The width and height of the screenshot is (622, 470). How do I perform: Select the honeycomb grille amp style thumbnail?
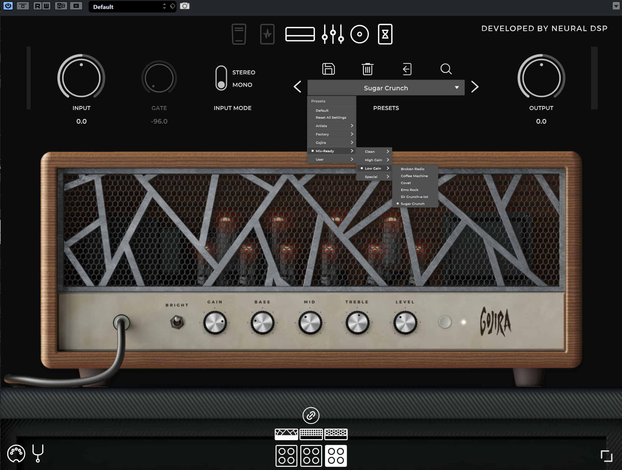(x=336, y=434)
